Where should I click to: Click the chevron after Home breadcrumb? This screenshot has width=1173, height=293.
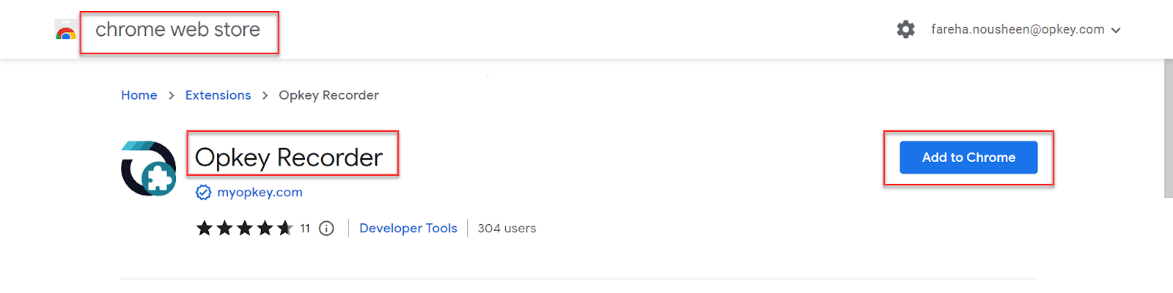tap(172, 96)
